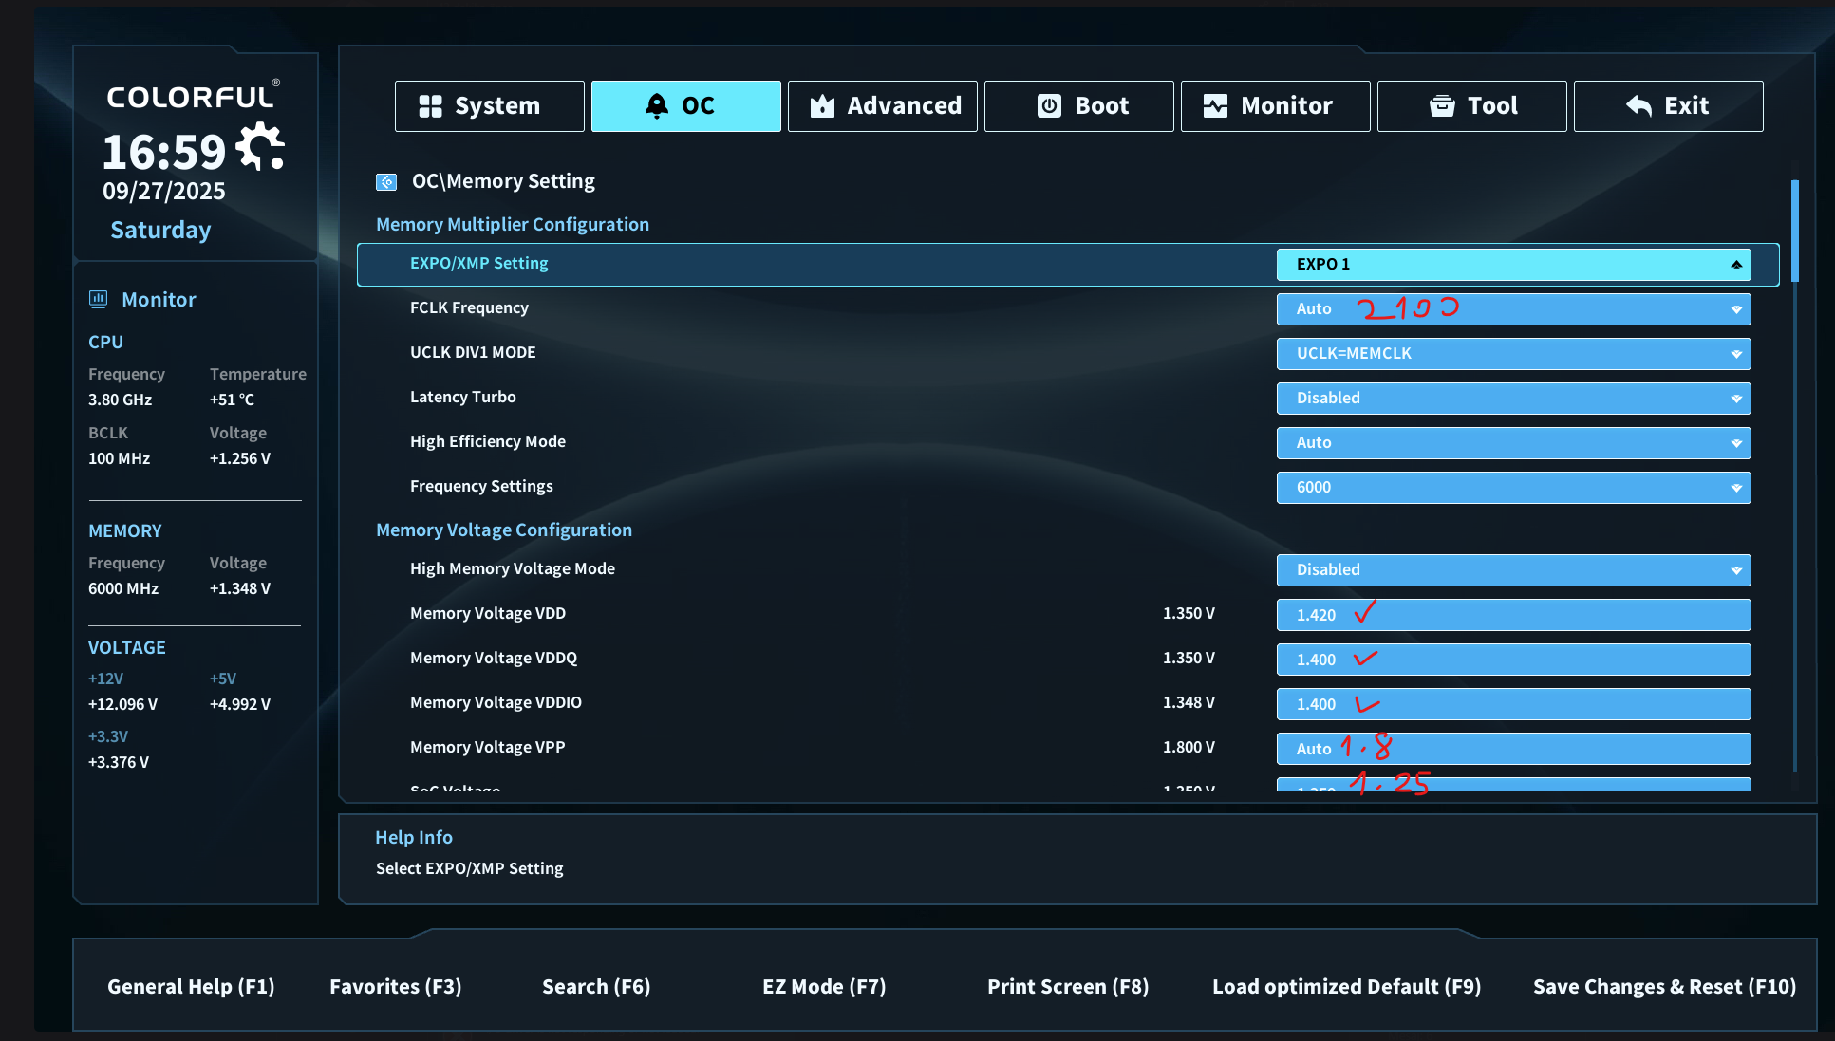Switch to the Advanced tab
Image resolution: width=1835 pixels, height=1041 pixels.
click(883, 106)
